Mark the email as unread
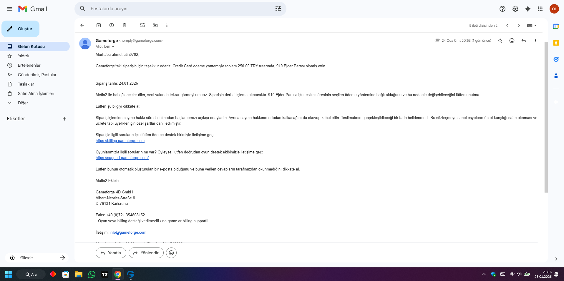The width and height of the screenshot is (564, 281). tap(142, 25)
